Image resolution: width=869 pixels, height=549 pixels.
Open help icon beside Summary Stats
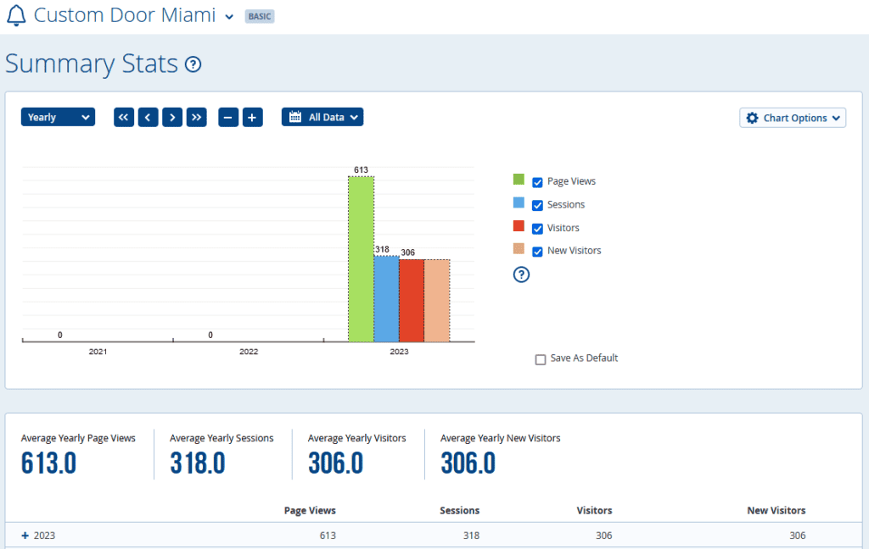coord(193,64)
